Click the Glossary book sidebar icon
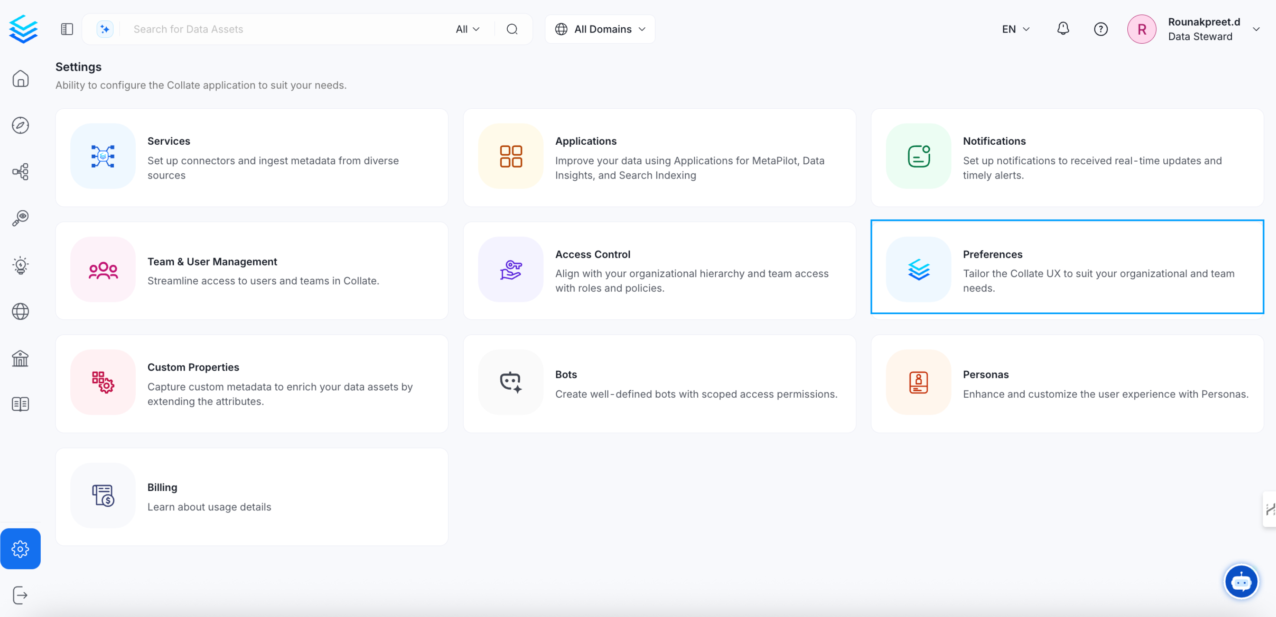1276x617 pixels. pyautogui.click(x=20, y=404)
